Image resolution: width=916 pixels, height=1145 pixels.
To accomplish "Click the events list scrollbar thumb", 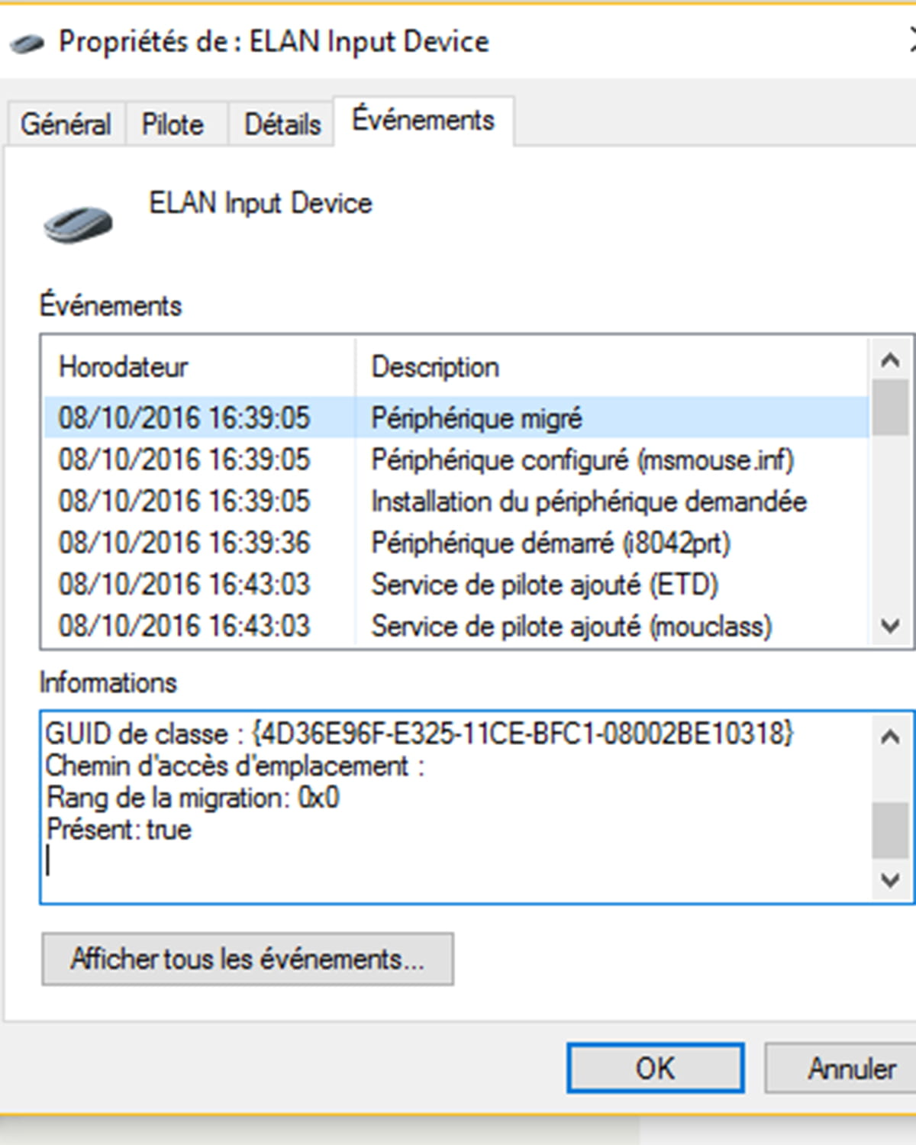I will click(x=890, y=407).
